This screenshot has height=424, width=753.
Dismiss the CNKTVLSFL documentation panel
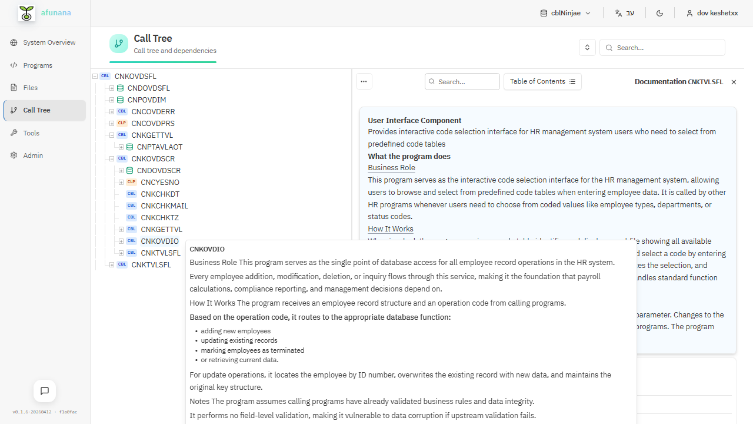[x=733, y=82]
